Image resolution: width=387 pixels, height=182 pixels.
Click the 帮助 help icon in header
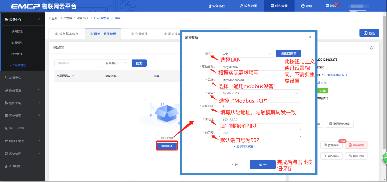tap(307, 6)
